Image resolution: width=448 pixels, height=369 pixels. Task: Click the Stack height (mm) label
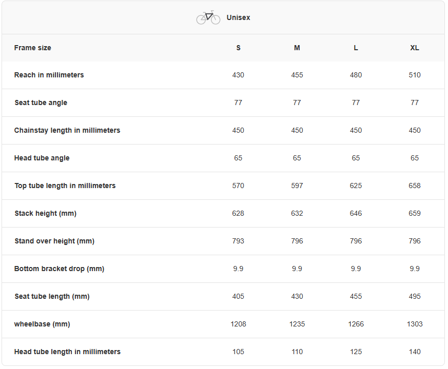click(x=46, y=213)
